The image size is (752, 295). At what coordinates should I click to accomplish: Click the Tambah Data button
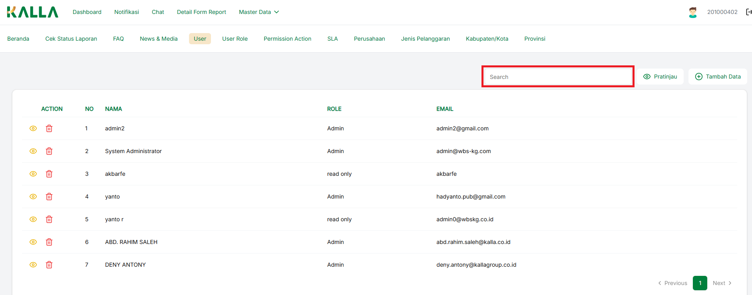coord(718,77)
